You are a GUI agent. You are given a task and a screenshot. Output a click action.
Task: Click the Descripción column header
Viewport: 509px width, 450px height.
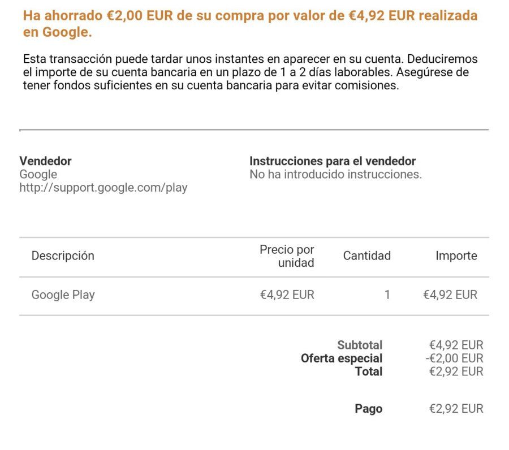[x=63, y=256]
